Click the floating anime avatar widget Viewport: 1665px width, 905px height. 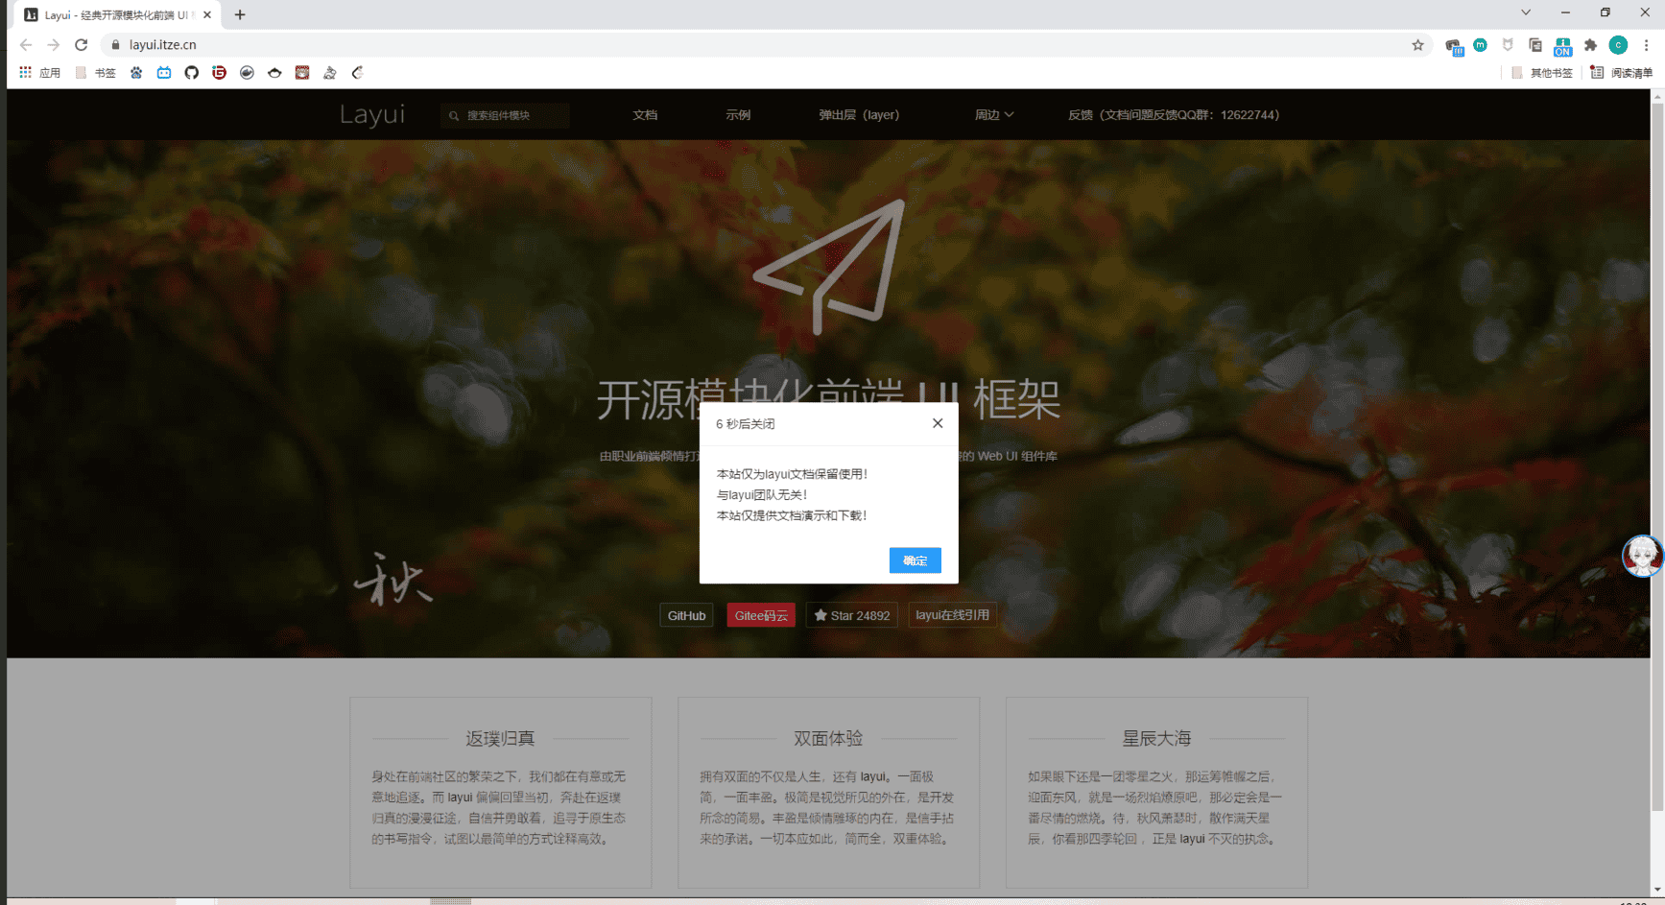coord(1641,556)
